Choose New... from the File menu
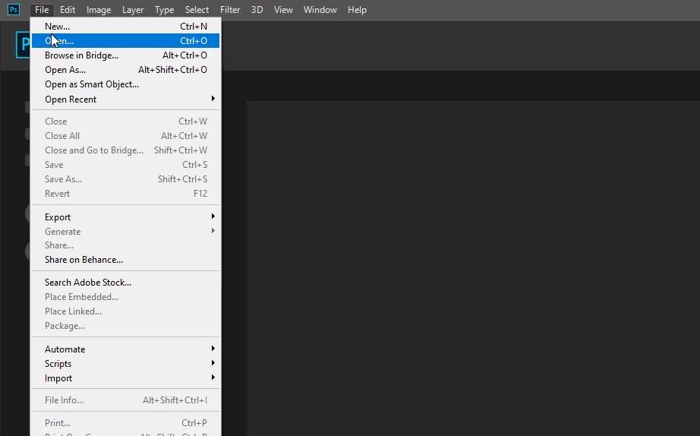Viewport: 700px width, 436px height. point(125,27)
